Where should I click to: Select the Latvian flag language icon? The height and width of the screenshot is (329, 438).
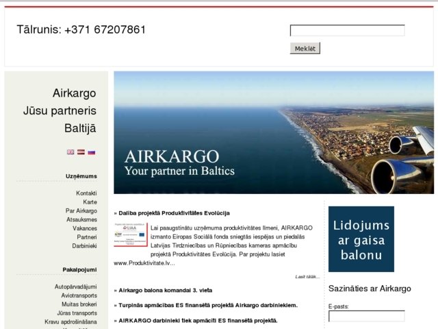click(81, 152)
